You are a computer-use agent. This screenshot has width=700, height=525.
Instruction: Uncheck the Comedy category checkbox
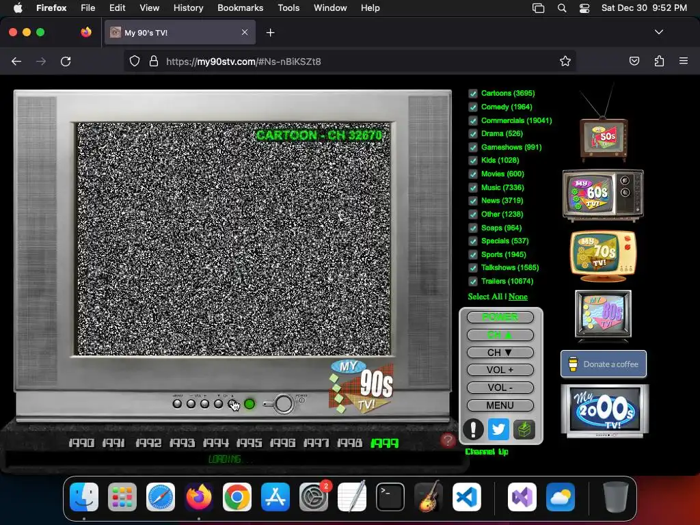pyautogui.click(x=473, y=107)
